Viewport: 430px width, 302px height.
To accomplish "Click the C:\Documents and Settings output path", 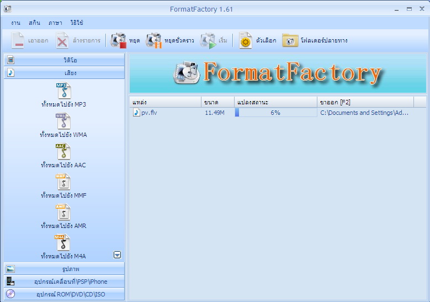I will tap(364, 113).
